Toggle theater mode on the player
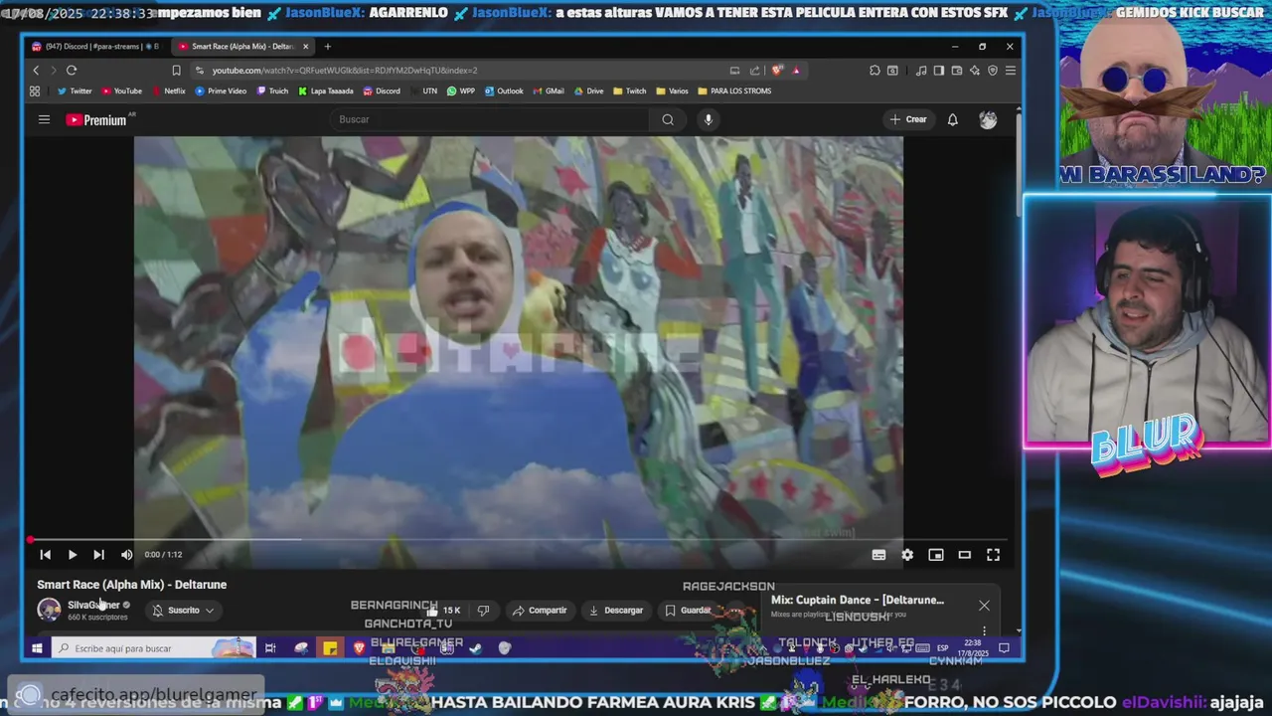Viewport: 1272px width, 716px height. (964, 555)
